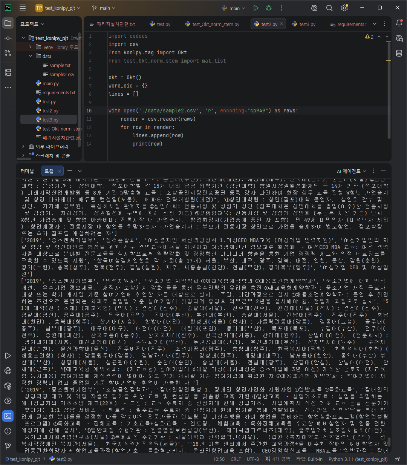Screen dimensions: 407x465
Task: Open AI chat panel on right sidebar
Action: click(x=399, y=38)
